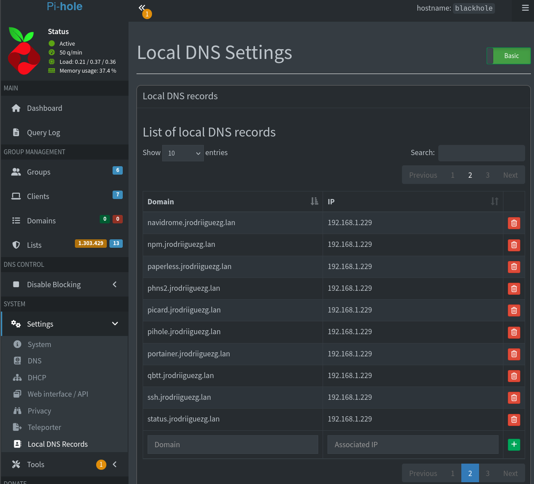This screenshot has width=534, height=484.
Task: Click Next in top pagination
Action: (x=510, y=175)
